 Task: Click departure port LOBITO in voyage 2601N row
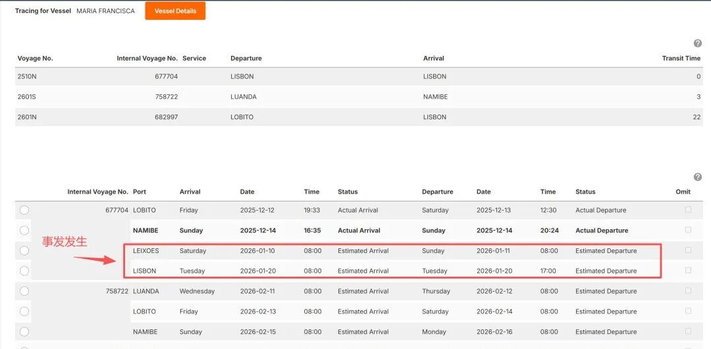242,117
